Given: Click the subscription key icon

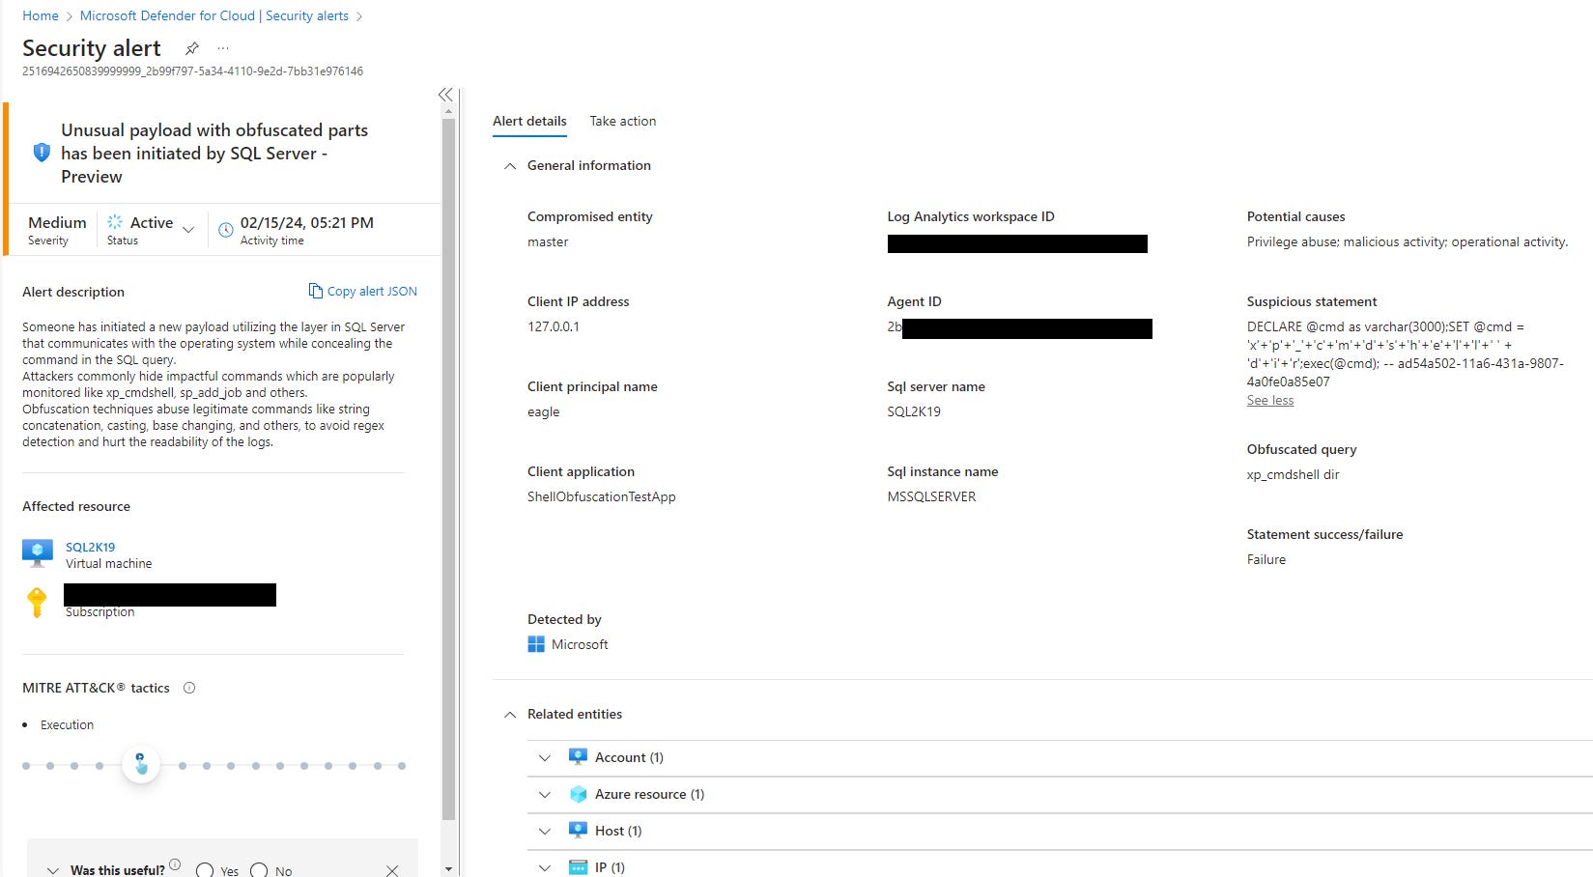Looking at the screenshot, I should (x=37, y=602).
